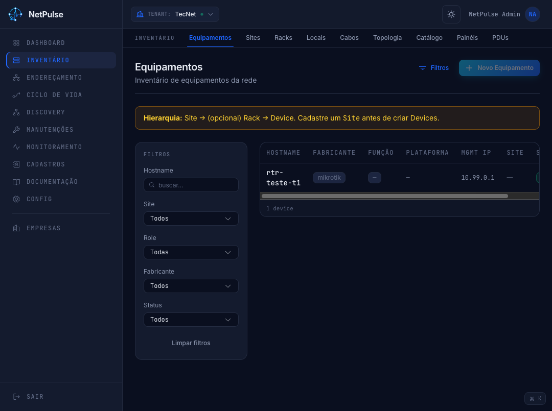This screenshot has height=411, width=552.
Task: Open the TecNet tenant selector
Action: [x=175, y=14]
